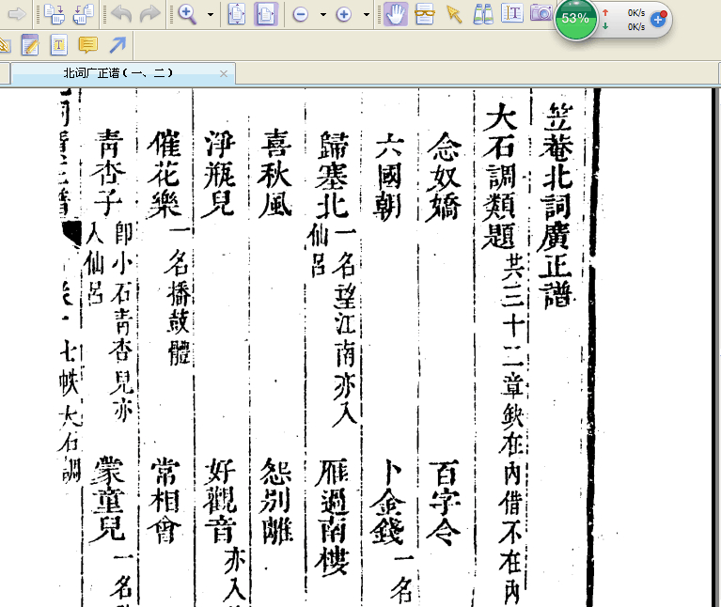Choose the Select Text tool
Image resolution: width=721 pixels, height=607 pixels.
click(x=511, y=14)
